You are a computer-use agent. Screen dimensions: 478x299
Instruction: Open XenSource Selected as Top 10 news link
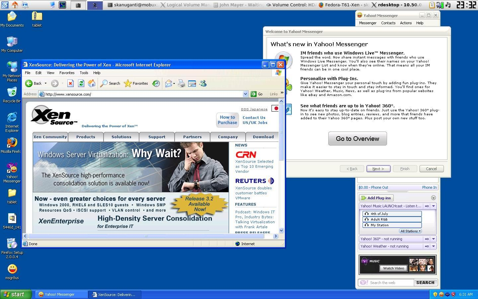click(x=254, y=166)
